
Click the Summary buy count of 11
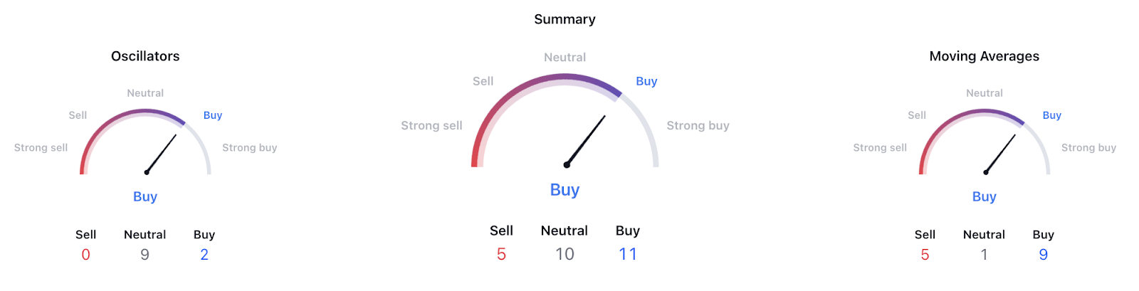[628, 254]
